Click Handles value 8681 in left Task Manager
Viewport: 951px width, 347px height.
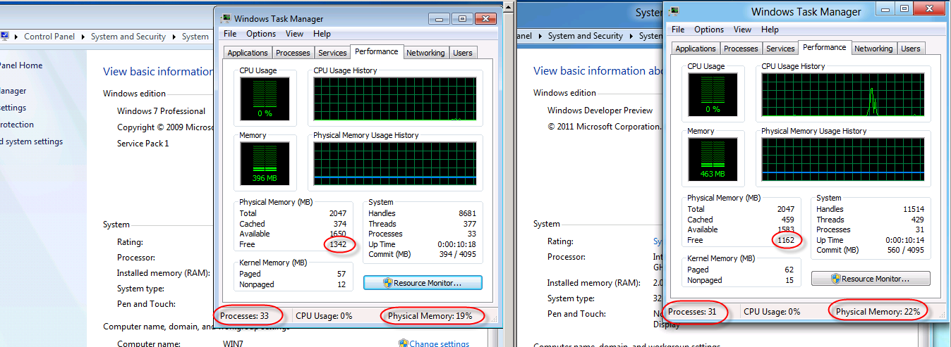click(x=467, y=213)
